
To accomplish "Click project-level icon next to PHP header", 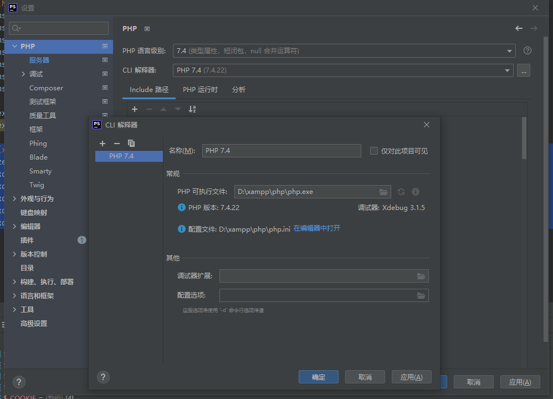I will pos(147,29).
